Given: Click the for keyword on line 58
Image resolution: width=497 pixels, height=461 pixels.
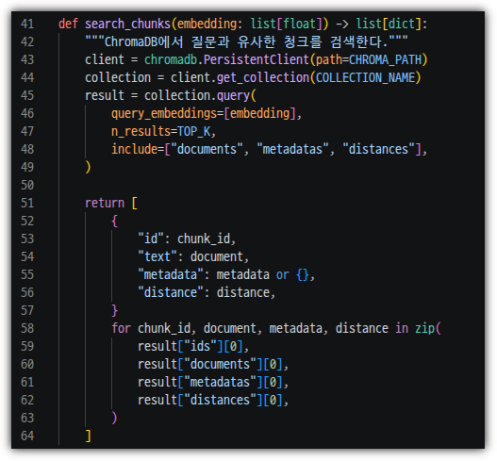Looking at the screenshot, I should tap(121, 329).
